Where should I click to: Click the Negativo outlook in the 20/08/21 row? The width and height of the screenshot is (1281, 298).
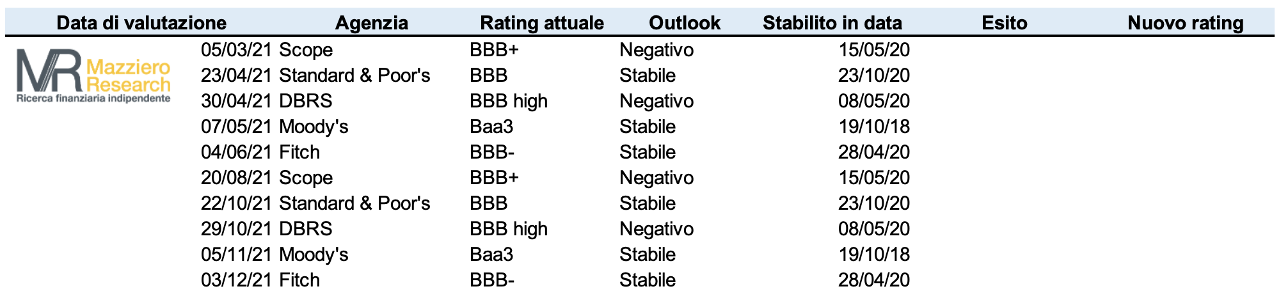tap(656, 178)
